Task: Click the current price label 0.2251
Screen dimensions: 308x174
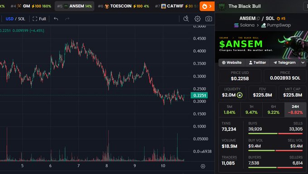Action: (199, 95)
